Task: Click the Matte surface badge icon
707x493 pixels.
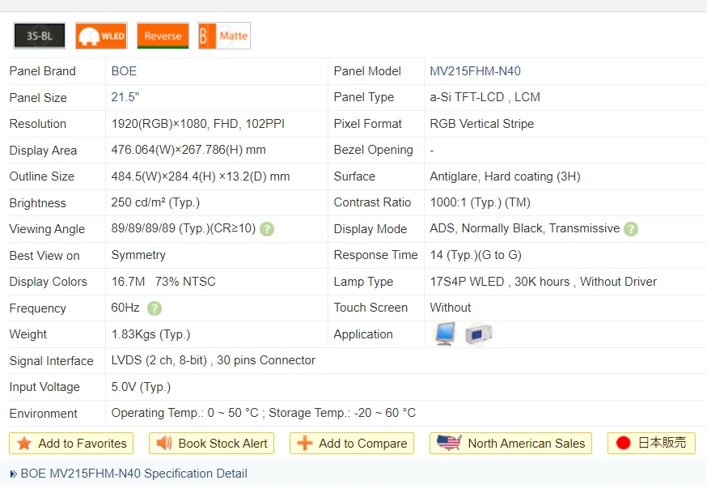Action: pyautogui.click(x=223, y=36)
